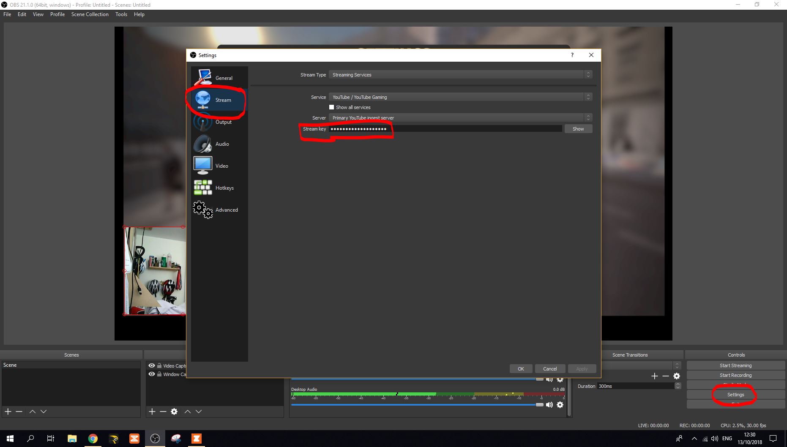The height and width of the screenshot is (447, 787).
Task: Click inside the Stream key field
Action: coord(445,129)
